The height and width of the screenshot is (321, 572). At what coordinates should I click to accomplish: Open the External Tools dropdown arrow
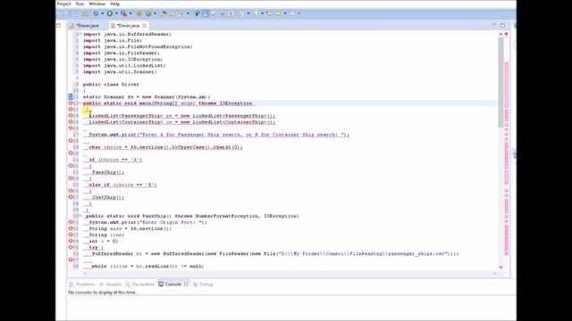(130, 13)
